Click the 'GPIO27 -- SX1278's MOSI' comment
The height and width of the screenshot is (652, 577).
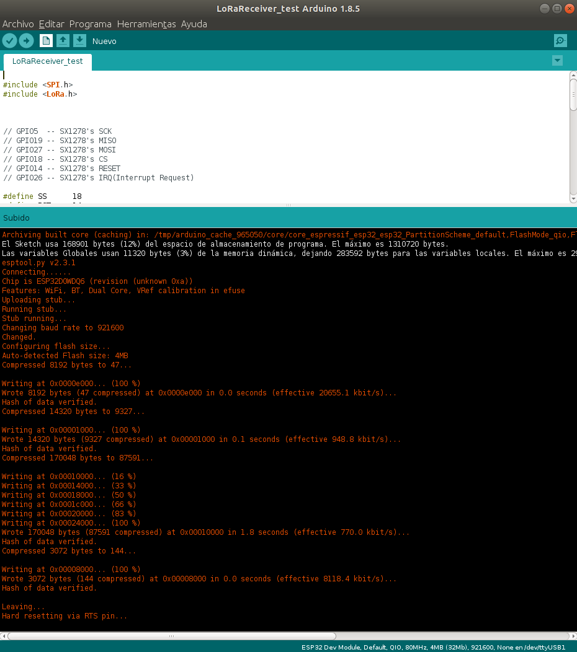pyautogui.click(x=60, y=150)
